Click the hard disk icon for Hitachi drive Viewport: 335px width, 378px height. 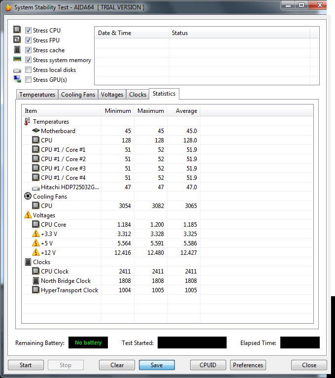tap(35, 187)
